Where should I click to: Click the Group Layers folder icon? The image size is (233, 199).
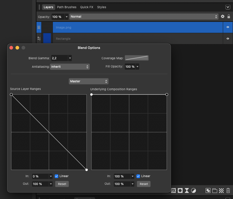[x=215, y=190]
